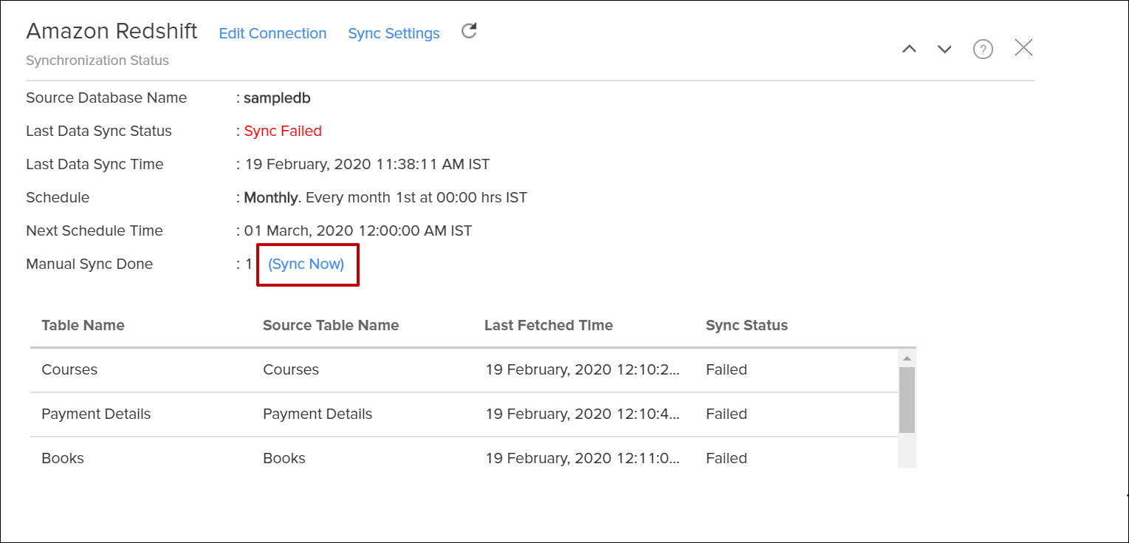Click the table's vertical scrollbar thumb
Viewport: 1129px width, 543px height.
907,400
